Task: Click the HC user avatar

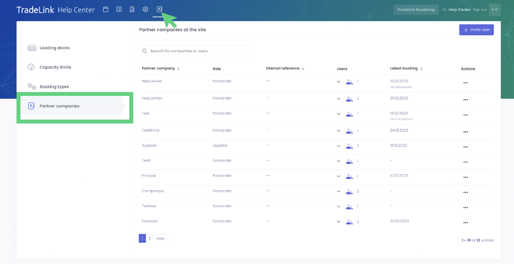Action: (494, 10)
